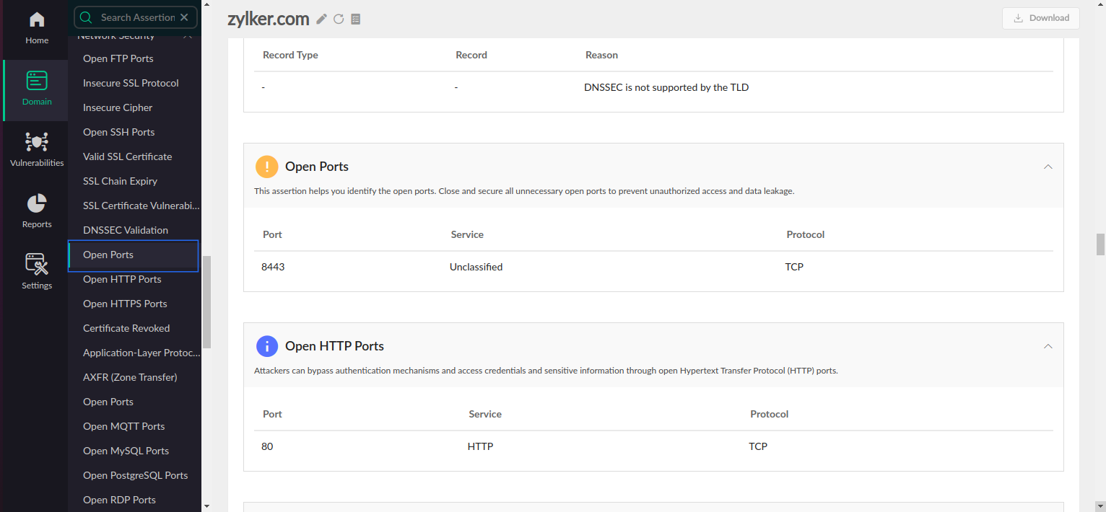Collapse the Open HTTP Ports panel
This screenshot has height=512, width=1106.
tap(1048, 346)
